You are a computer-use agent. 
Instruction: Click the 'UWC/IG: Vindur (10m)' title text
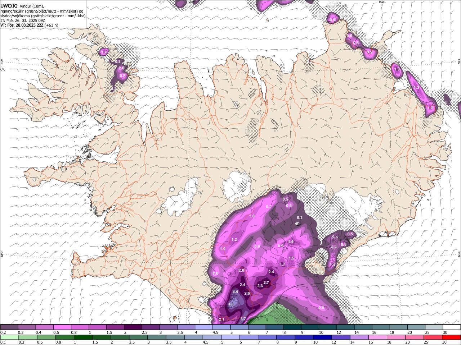pos(22,6)
